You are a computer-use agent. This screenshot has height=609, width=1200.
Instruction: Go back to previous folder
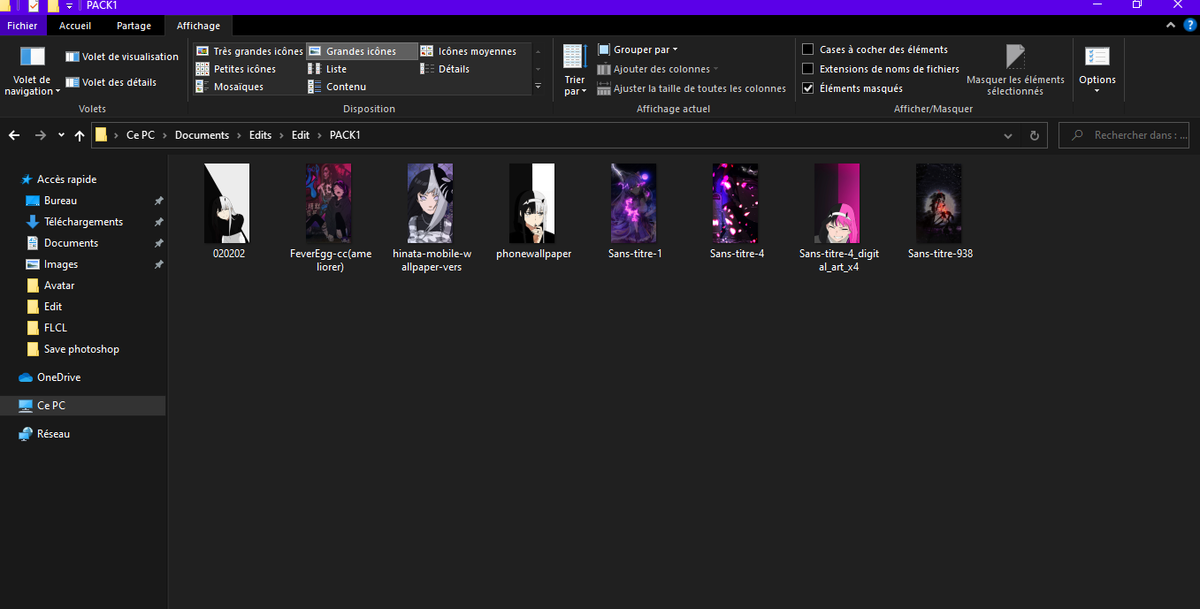pyautogui.click(x=14, y=135)
